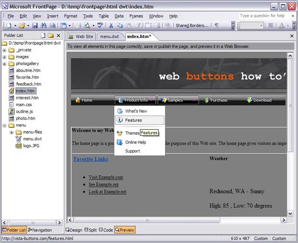
Task: Open the Table menu
Action: coord(103,16)
